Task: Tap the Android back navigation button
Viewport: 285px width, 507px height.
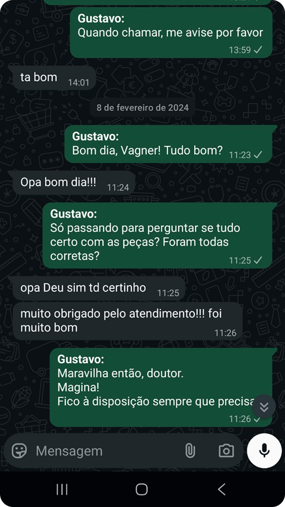Action: click(x=222, y=489)
